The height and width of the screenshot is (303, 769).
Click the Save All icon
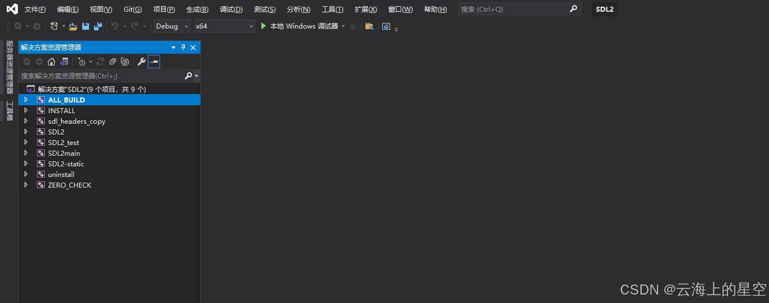[98, 26]
